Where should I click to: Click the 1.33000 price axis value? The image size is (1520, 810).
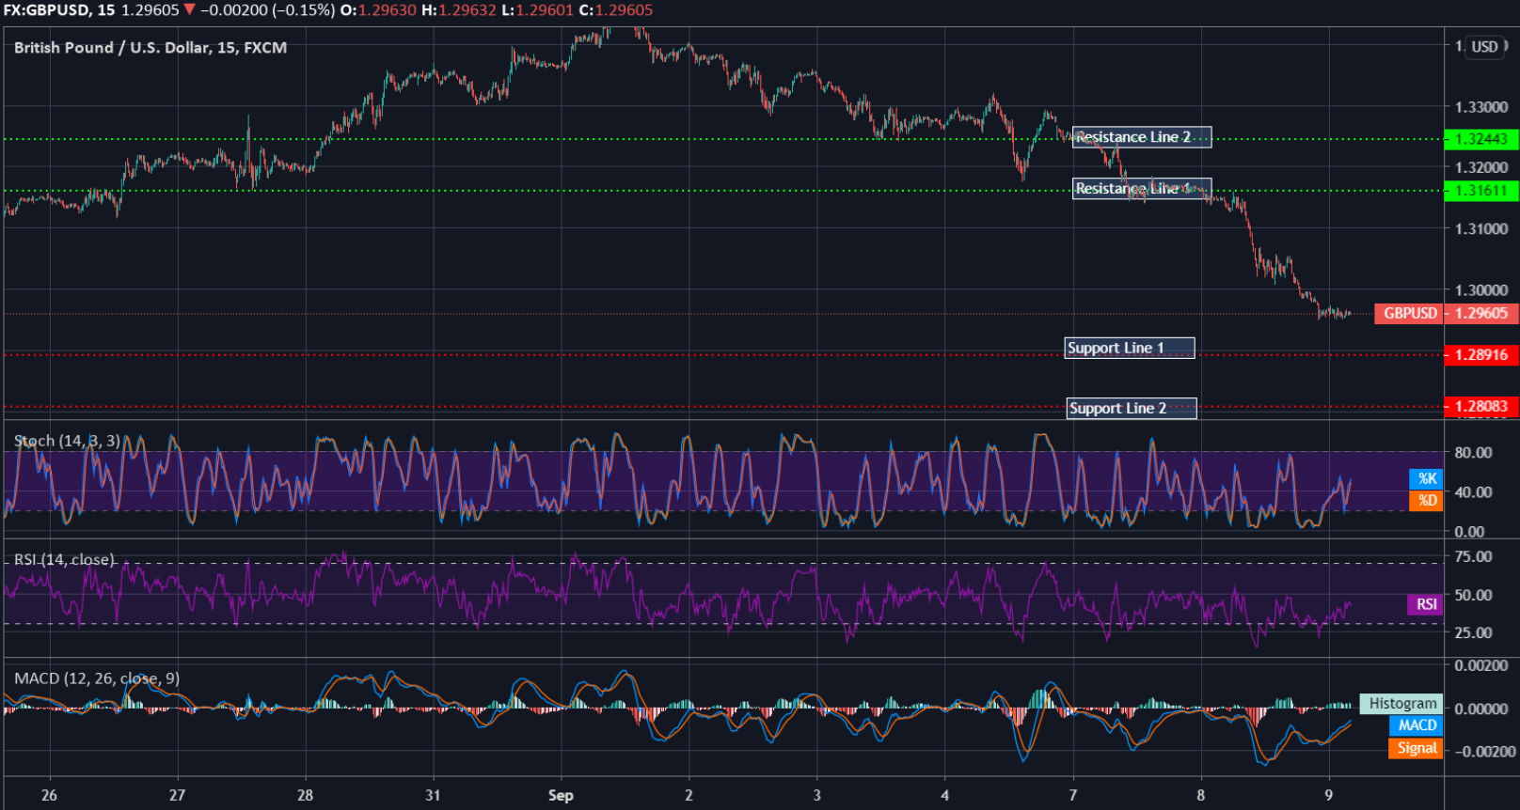coord(1481,107)
